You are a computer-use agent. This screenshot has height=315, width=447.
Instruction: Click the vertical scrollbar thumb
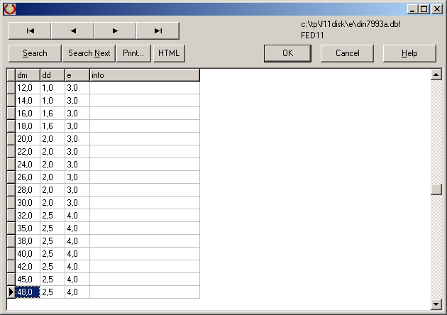tap(436, 189)
